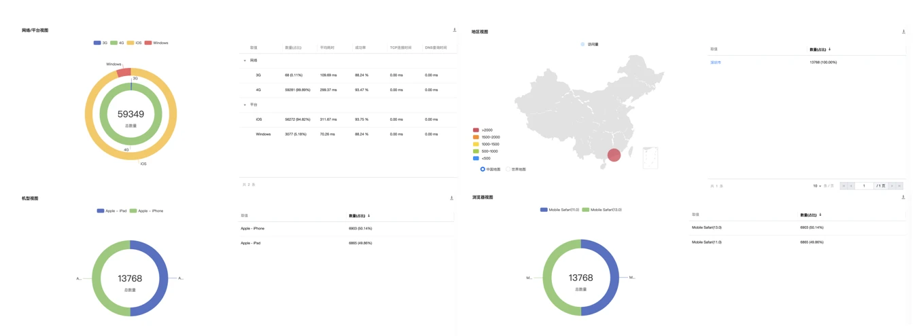Sort region table by 数量(占比) arrow
Screen dimensions: 923x336
click(829, 50)
